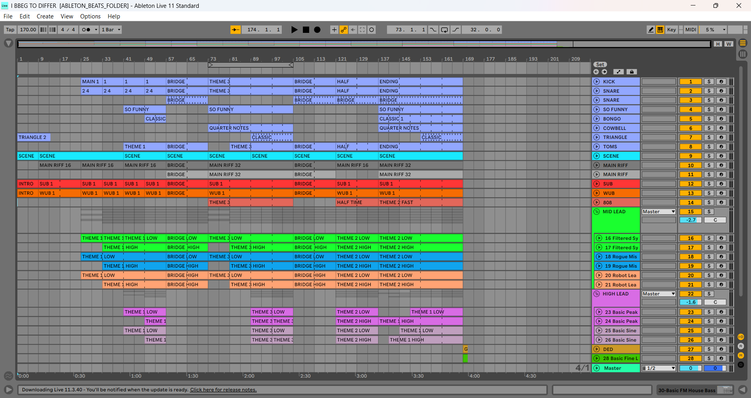The height and width of the screenshot is (398, 751).
Task: Toggle the Mixer section M button
Action: pos(741,355)
